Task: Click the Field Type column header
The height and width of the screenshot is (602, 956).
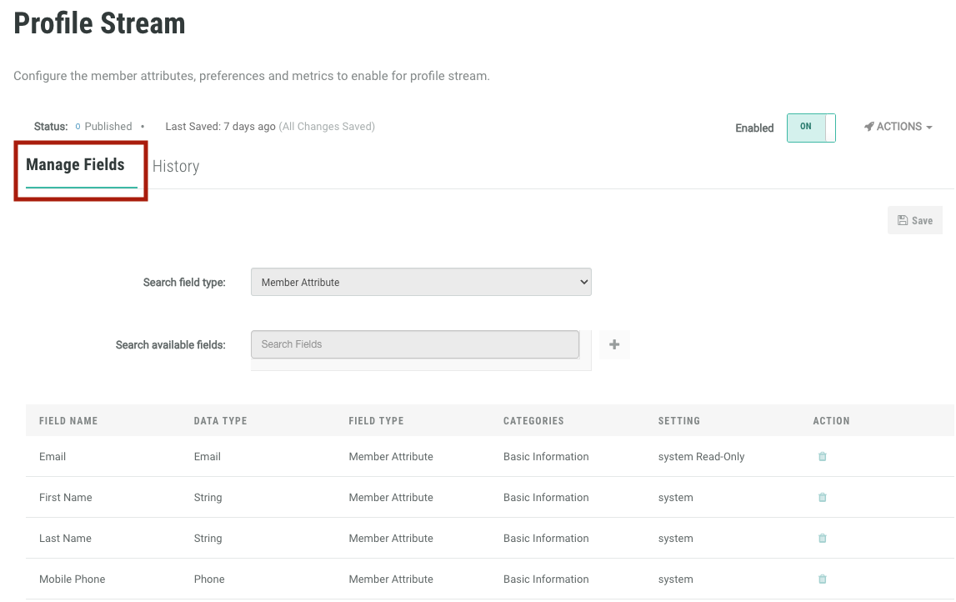Action: click(376, 421)
